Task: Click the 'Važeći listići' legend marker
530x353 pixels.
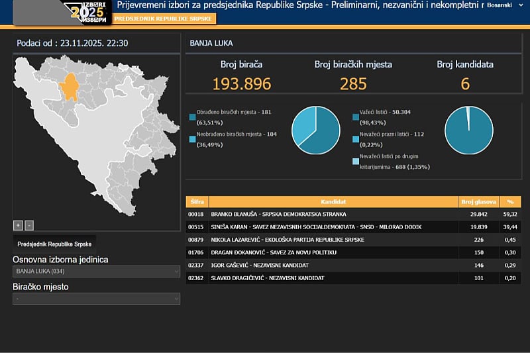Action: click(x=356, y=117)
